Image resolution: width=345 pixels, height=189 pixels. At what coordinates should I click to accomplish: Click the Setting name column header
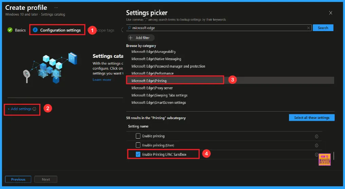point(138,126)
